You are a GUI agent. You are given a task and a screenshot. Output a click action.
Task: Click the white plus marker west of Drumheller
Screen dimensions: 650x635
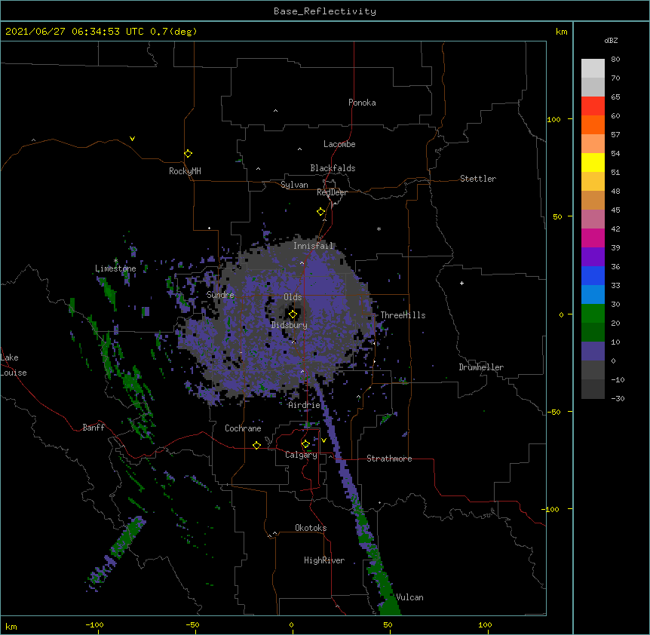[461, 283]
